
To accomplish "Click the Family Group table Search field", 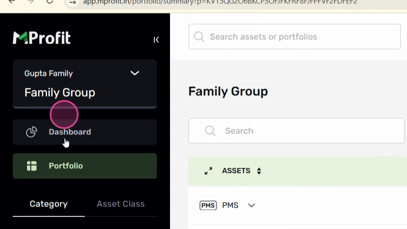I will (296, 131).
